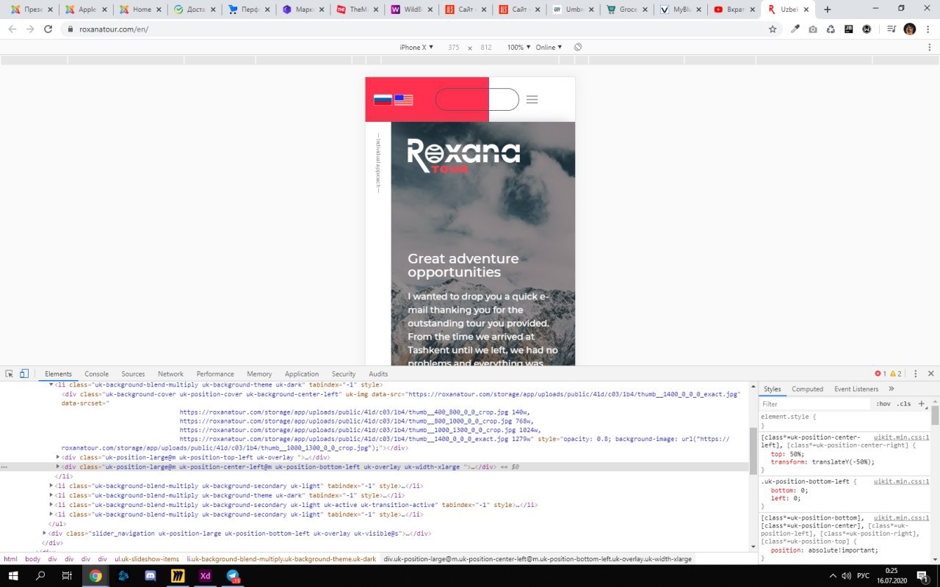Viewport: 940px width, 587px height.
Task: Open the notification center in taskbar
Action: pyautogui.click(x=922, y=576)
